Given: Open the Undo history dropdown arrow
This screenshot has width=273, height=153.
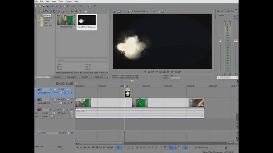Looking at the screenshot, I should point(77,6).
